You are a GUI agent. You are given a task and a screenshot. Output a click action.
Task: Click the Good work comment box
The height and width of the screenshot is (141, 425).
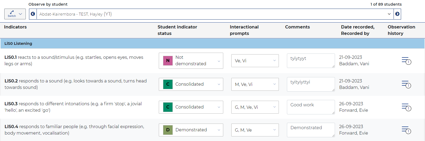point(311,107)
